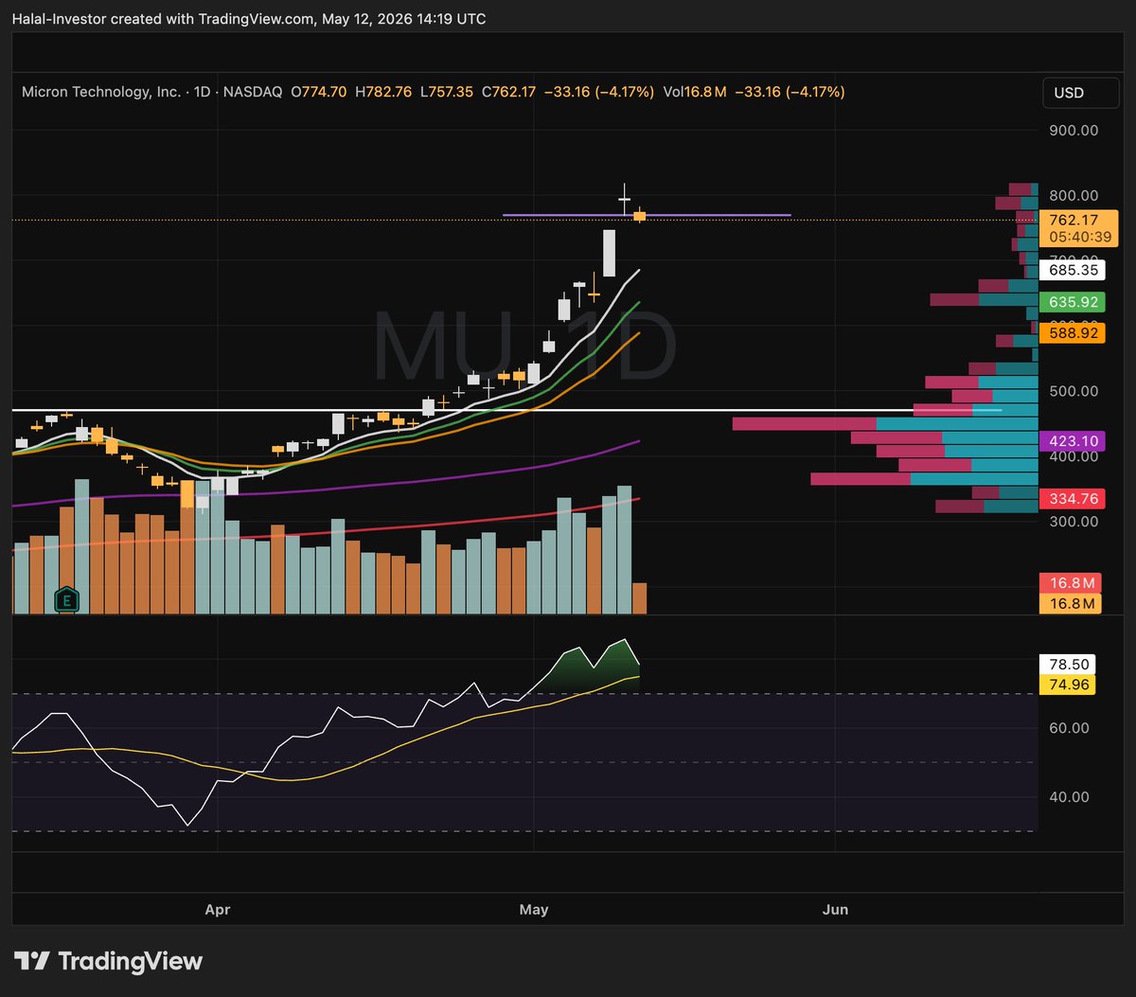Click the 40.00 RSI axis label
The image size is (1136, 997).
click(1070, 796)
